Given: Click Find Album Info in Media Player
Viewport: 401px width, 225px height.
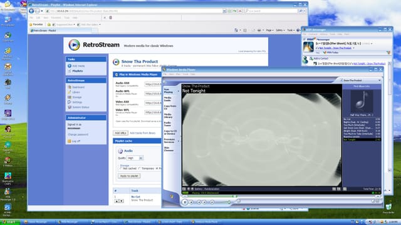Looking at the screenshot, I should tap(362, 86).
